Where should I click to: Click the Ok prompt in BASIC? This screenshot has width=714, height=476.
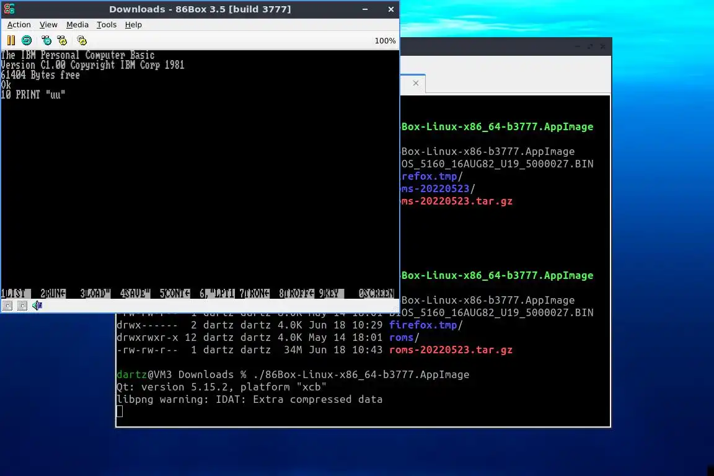tap(6, 85)
